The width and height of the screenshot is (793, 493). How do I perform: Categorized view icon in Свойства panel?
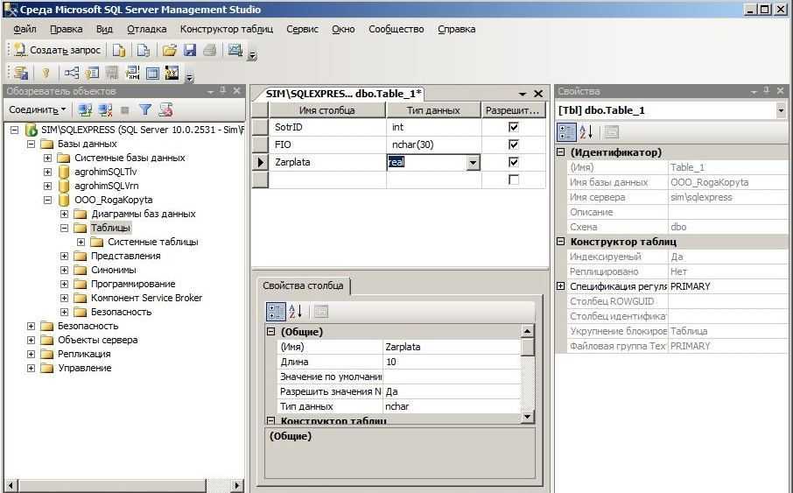point(566,132)
